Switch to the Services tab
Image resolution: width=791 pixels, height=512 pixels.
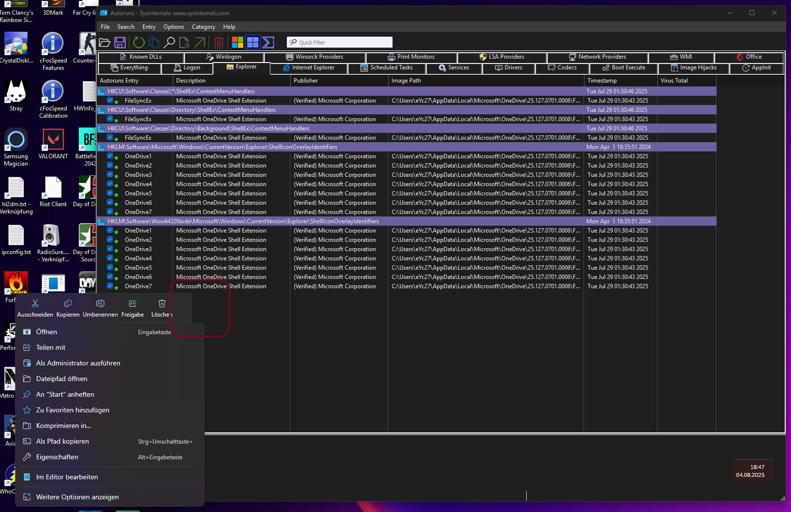tap(454, 68)
